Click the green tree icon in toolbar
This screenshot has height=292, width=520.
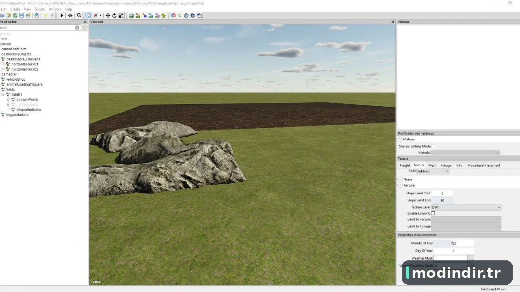coord(163,15)
